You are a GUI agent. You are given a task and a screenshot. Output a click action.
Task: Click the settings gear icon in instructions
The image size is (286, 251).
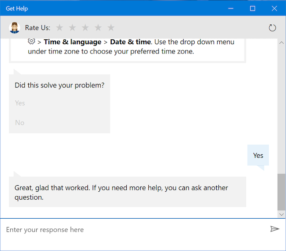pyautogui.click(x=31, y=42)
